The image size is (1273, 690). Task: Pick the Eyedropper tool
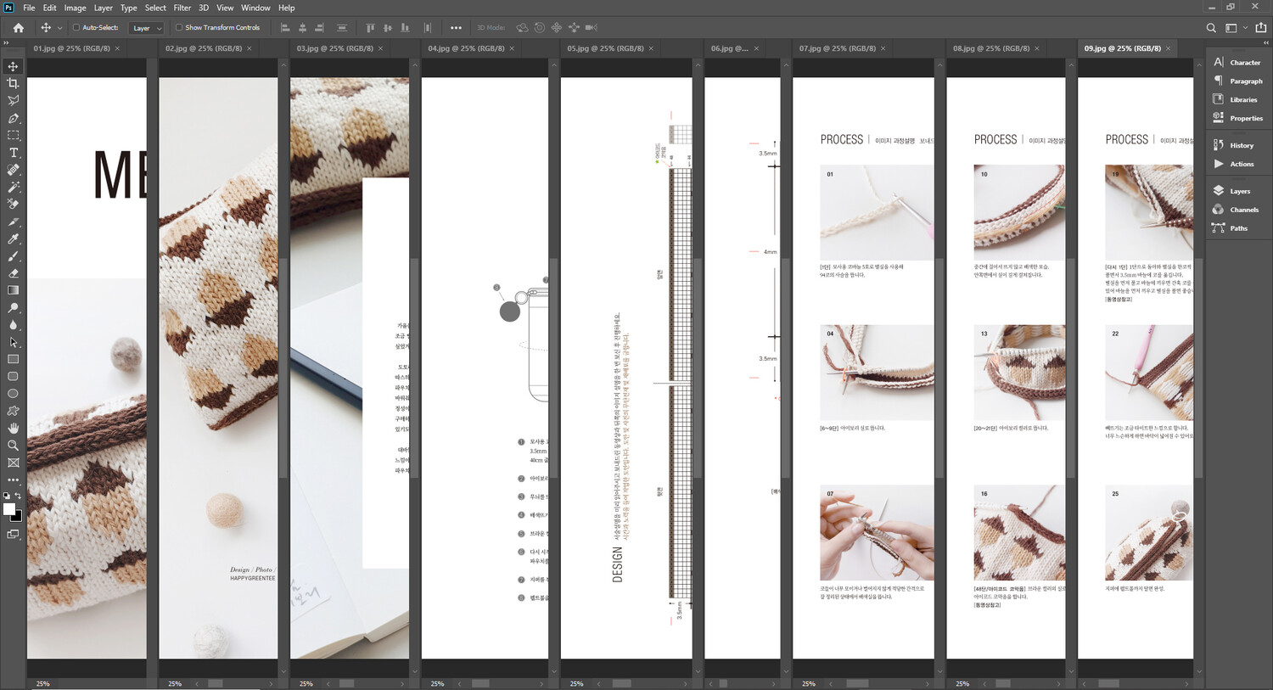click(x=13, y=239)
